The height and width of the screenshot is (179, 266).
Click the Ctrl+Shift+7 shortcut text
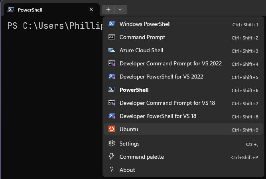(x=245, y=104)
